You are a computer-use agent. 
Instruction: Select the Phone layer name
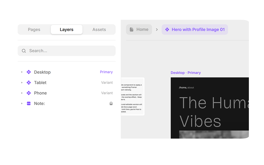40,93
